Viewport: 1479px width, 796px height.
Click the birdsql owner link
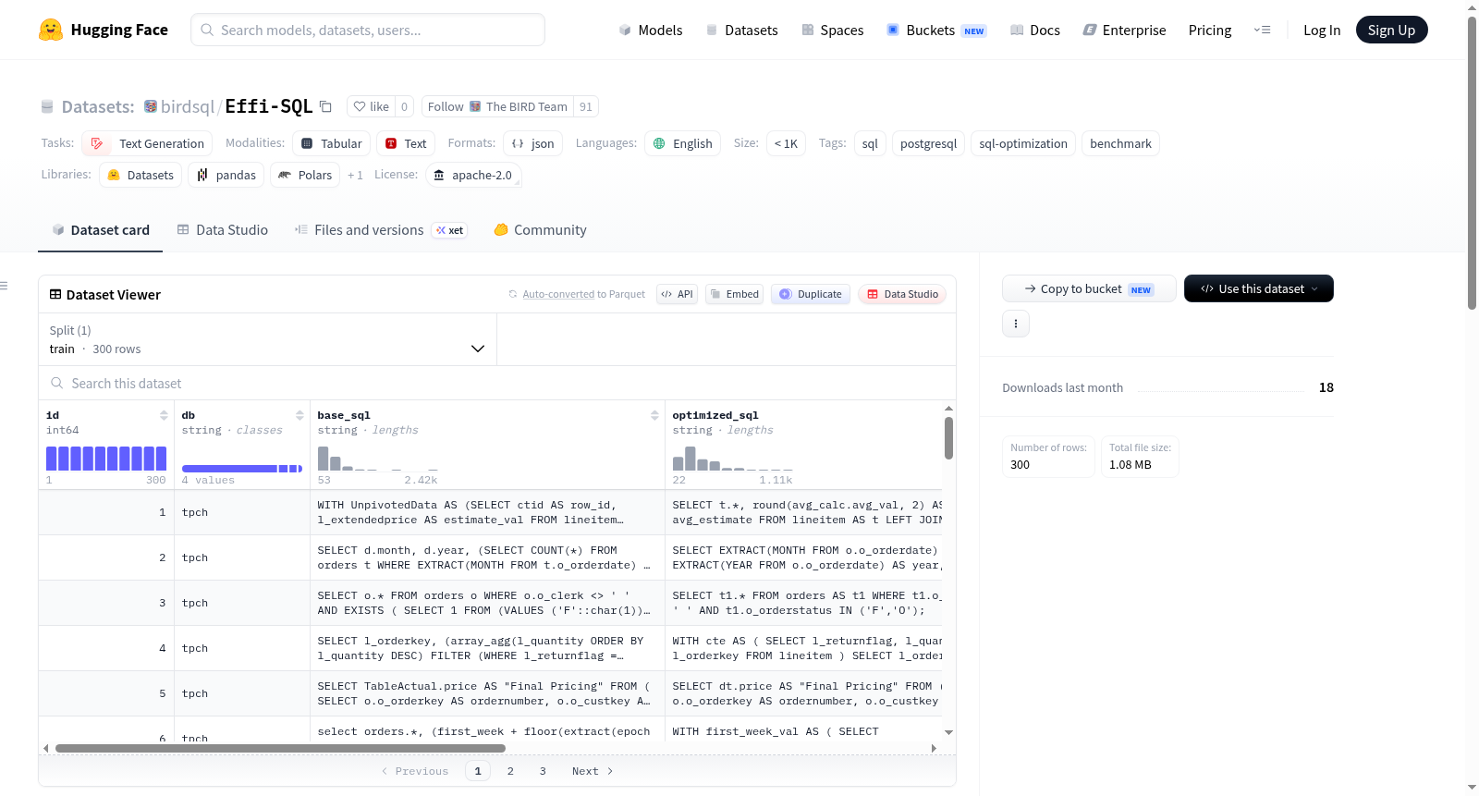[188, 106]
